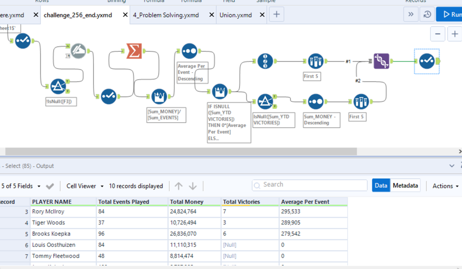Screen dimensions: 462x269
Task: Switch results to Metadata view
Action: [x=406, y=186]
